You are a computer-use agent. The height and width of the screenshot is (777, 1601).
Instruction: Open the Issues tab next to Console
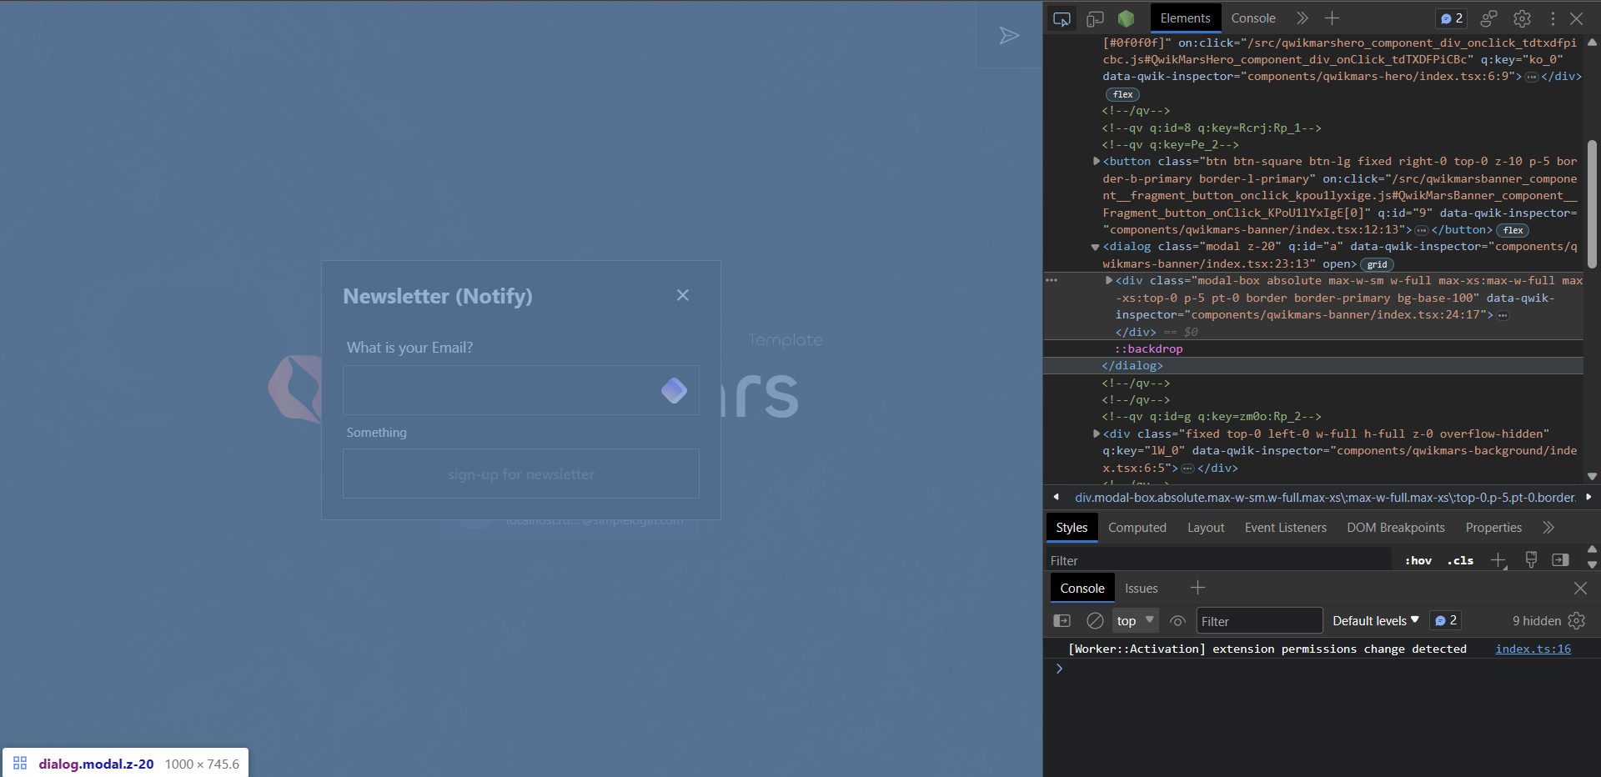coord(1141,588)
